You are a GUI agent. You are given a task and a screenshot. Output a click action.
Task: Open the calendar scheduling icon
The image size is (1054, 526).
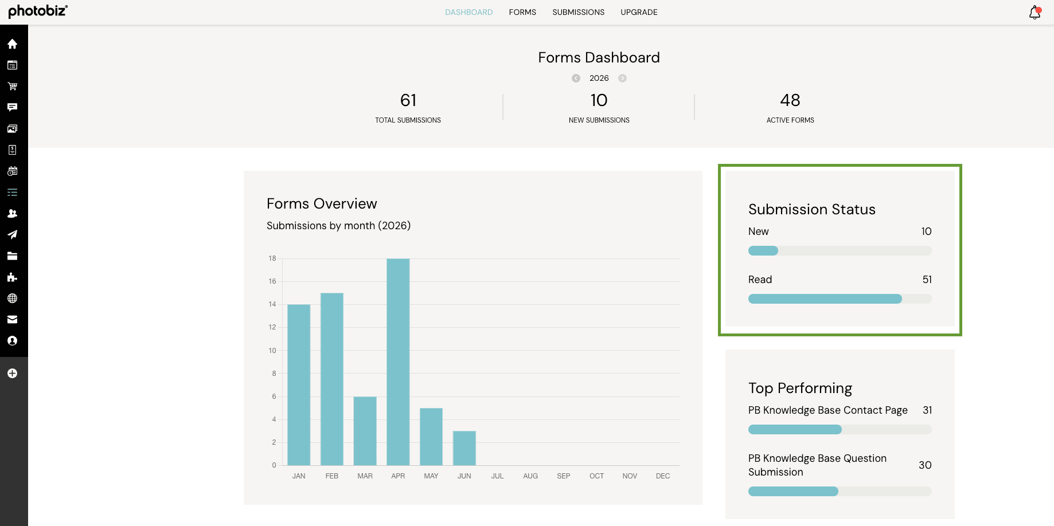[12, 171]
